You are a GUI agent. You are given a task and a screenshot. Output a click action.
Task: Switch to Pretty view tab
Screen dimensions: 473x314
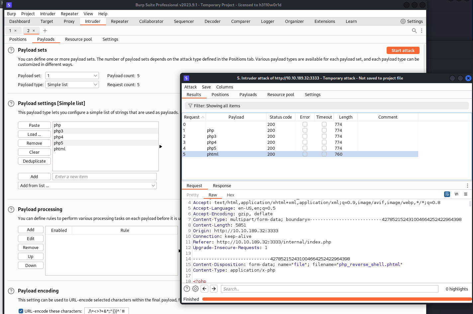193,195
